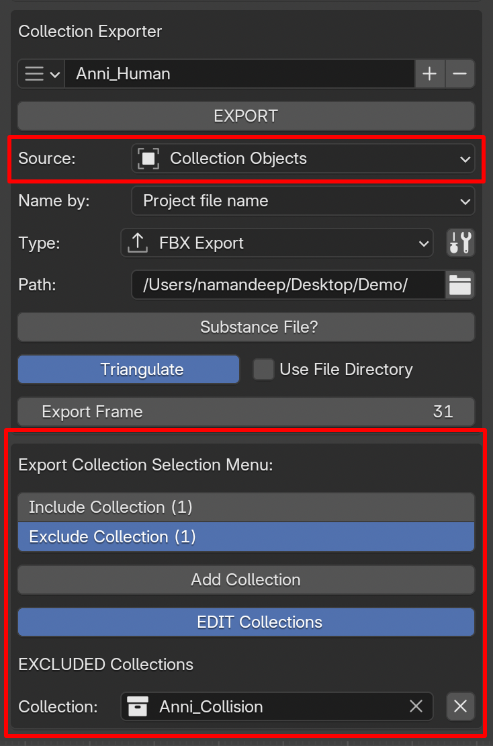Image resolution: width=493 pixels, height=746 pixels.
Task: Open the Type FBX Export dropdown
Action: tap(277, 243)
